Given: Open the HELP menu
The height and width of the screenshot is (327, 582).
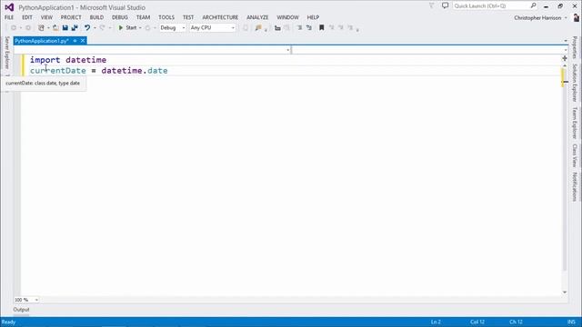Looking at the screenshot, I should (x=313, y=17).
